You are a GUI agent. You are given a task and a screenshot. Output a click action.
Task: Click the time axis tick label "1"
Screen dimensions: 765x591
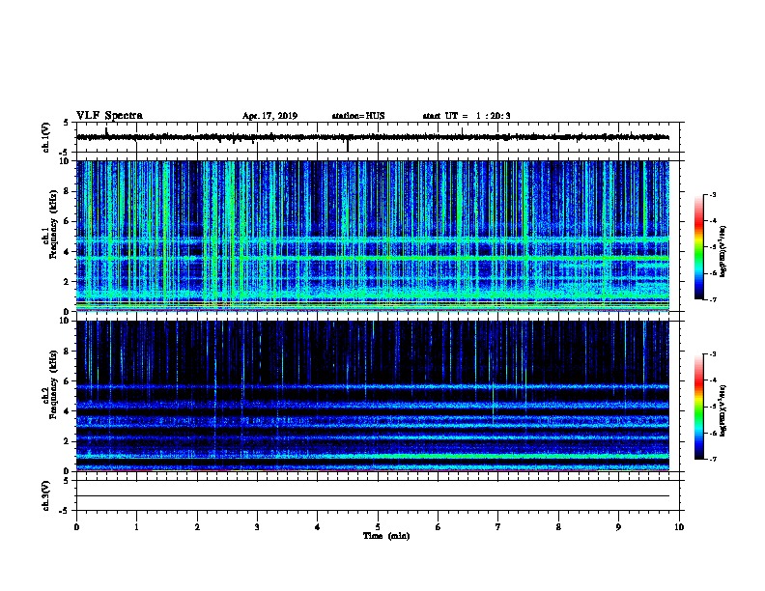(x=136, y=527)
